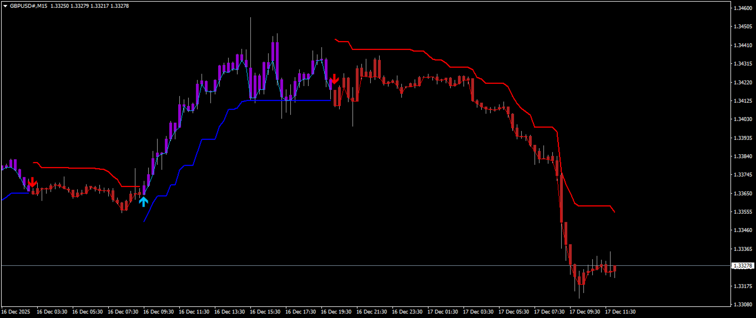Select the blue up-arrow buy signal
Image resolution: width=756 pixels, height=318 pixels.
pyautogui.click(x=144, y=201)
